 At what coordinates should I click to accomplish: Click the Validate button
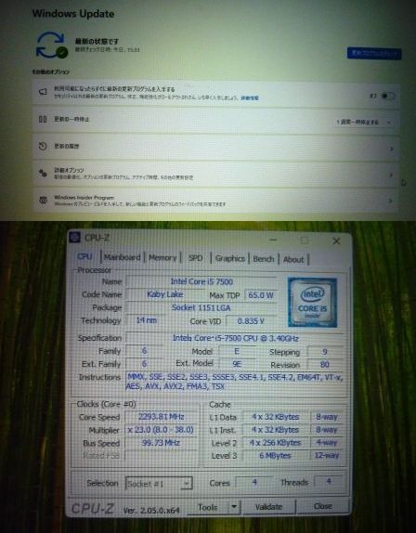(268, 507)
